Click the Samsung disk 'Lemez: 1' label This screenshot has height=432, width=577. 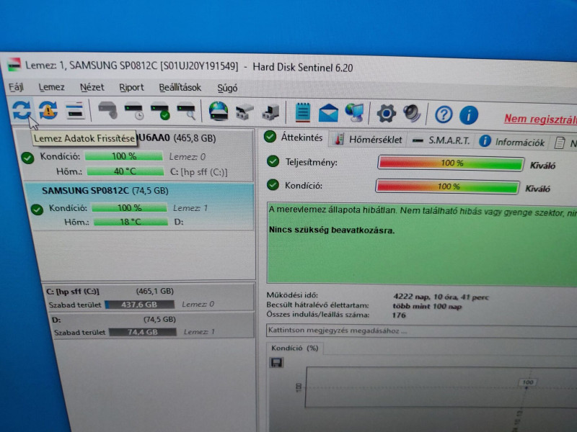click(x=190, y=208)
